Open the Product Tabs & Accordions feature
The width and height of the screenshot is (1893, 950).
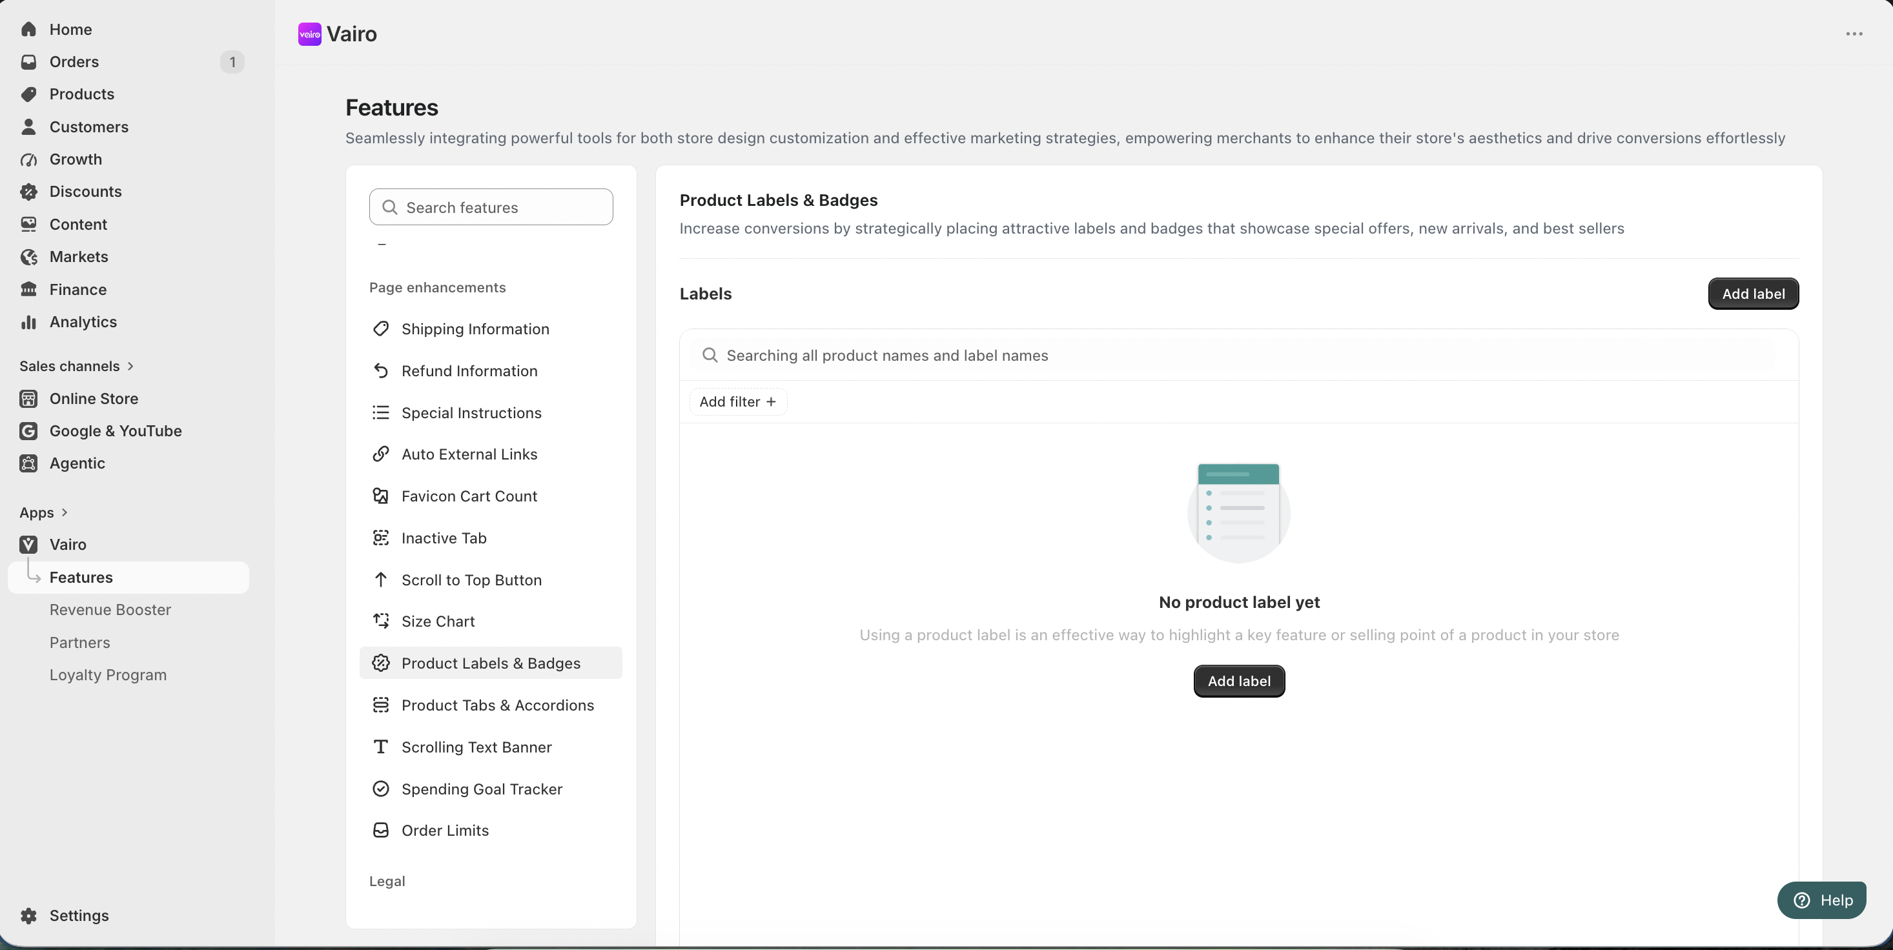[491, 705]
